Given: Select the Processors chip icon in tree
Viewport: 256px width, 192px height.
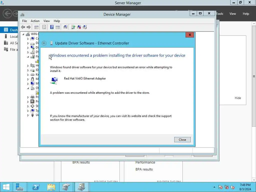Looking at the screenshot, I should point(32,101).
